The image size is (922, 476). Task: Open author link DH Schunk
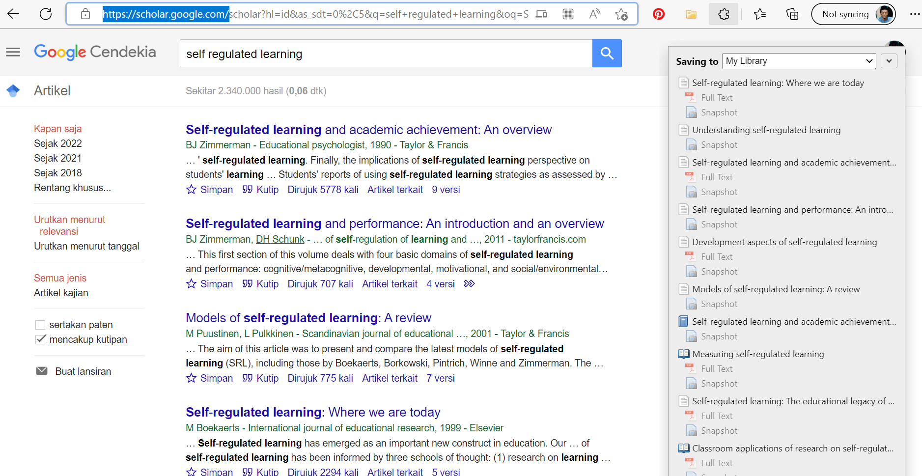(x=280, y=239)
